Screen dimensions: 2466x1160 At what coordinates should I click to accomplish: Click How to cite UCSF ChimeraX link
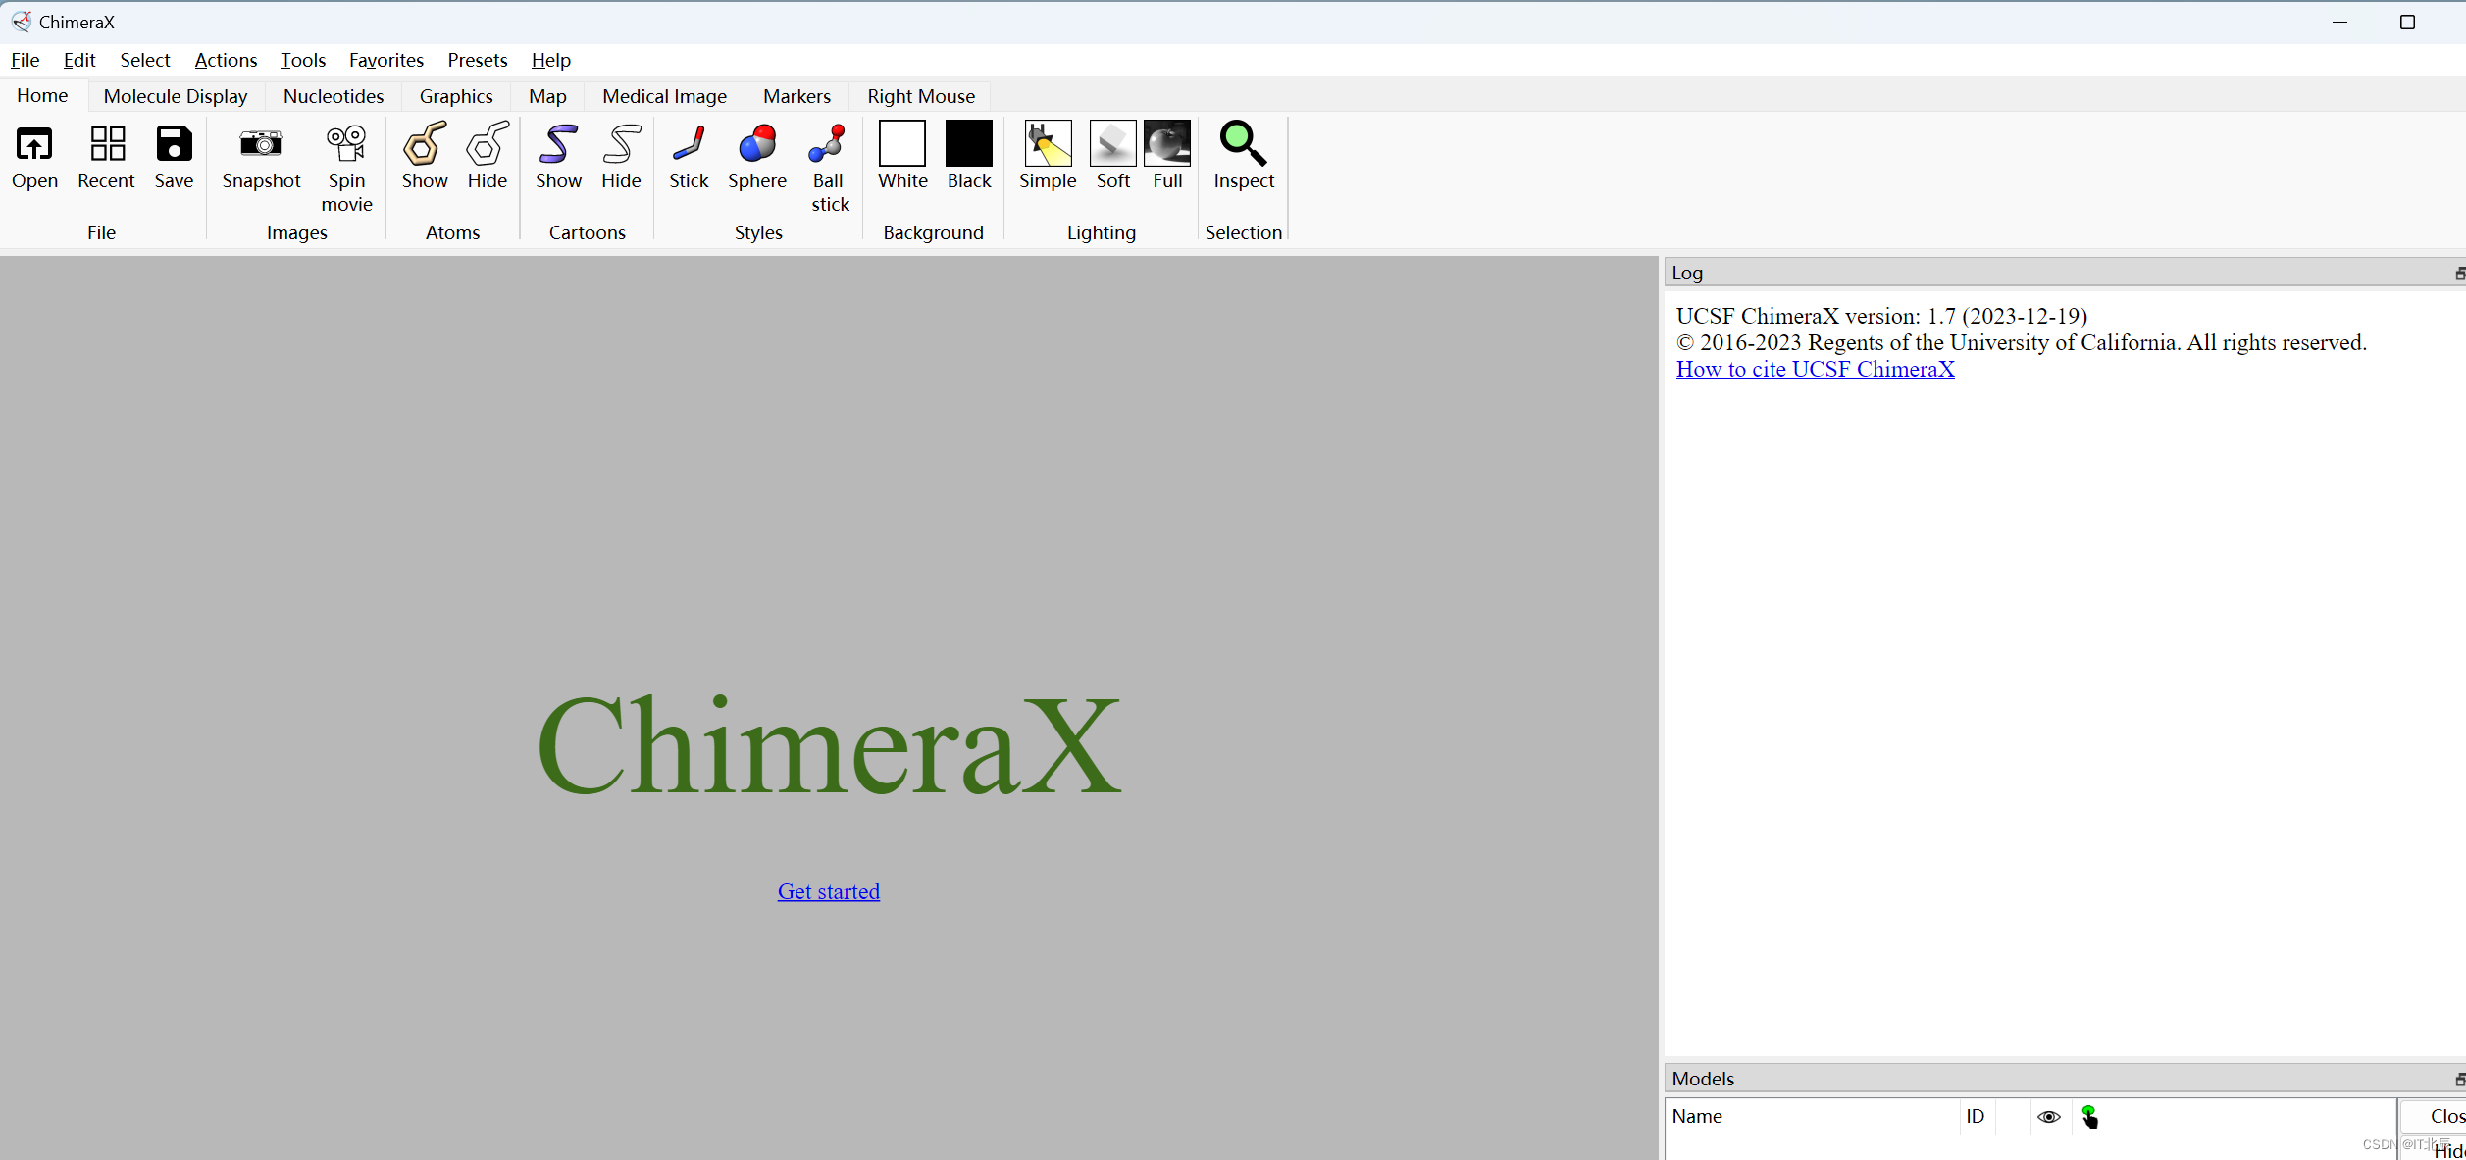pos(1815,370)
